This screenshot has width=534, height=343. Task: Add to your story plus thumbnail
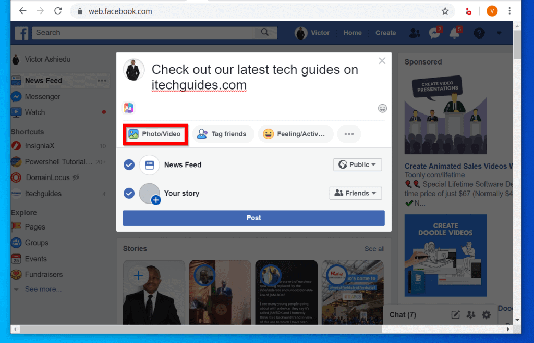154,293
